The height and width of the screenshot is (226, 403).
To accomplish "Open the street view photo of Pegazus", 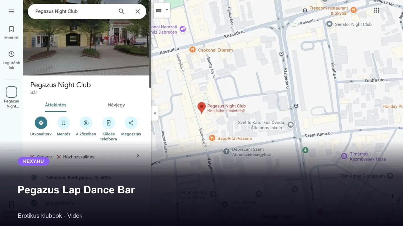I will 86,47.
